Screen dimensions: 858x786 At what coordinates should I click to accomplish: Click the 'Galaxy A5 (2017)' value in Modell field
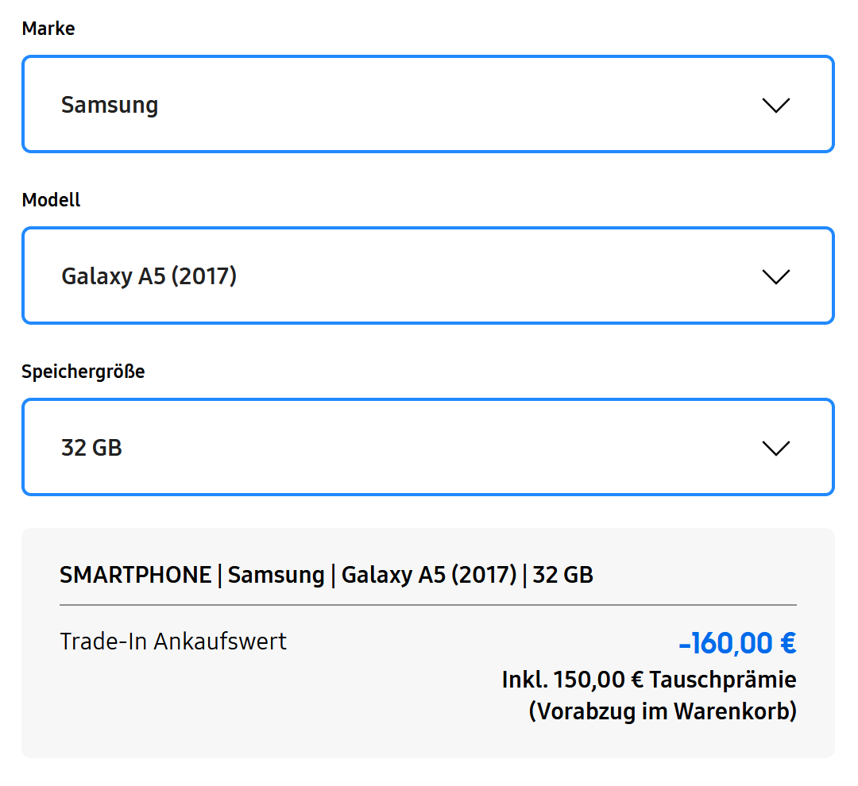point(149,276)
